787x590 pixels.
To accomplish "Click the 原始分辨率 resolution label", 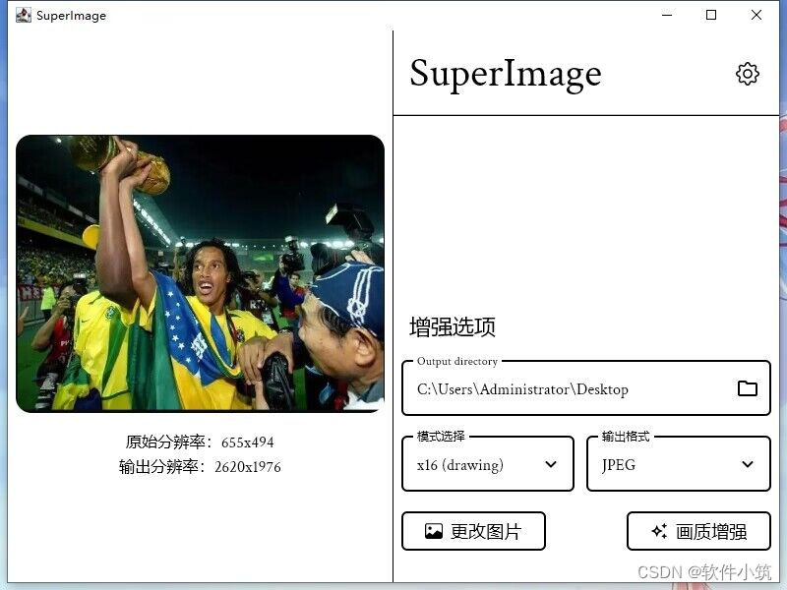I will coord(200,442).
